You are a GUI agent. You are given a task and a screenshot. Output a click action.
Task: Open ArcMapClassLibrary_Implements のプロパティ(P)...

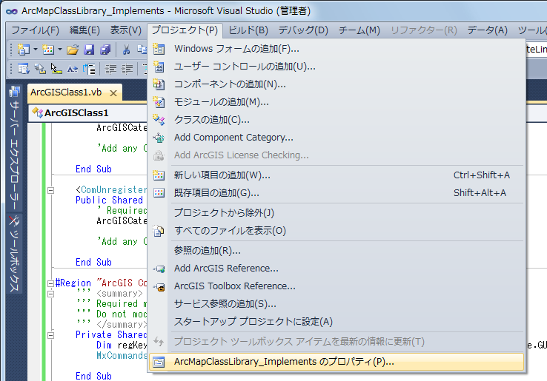pos(337,362)
